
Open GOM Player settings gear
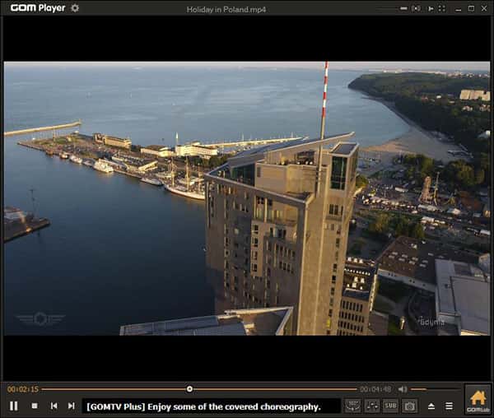[75, 8]
